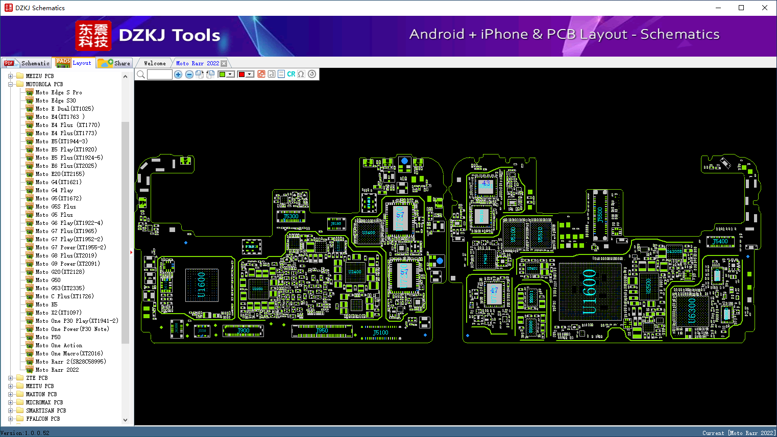This screenshot has height=437, width=777.
Task: Click the blue stacked-lines toolbar icon
Action: (281, 74)
